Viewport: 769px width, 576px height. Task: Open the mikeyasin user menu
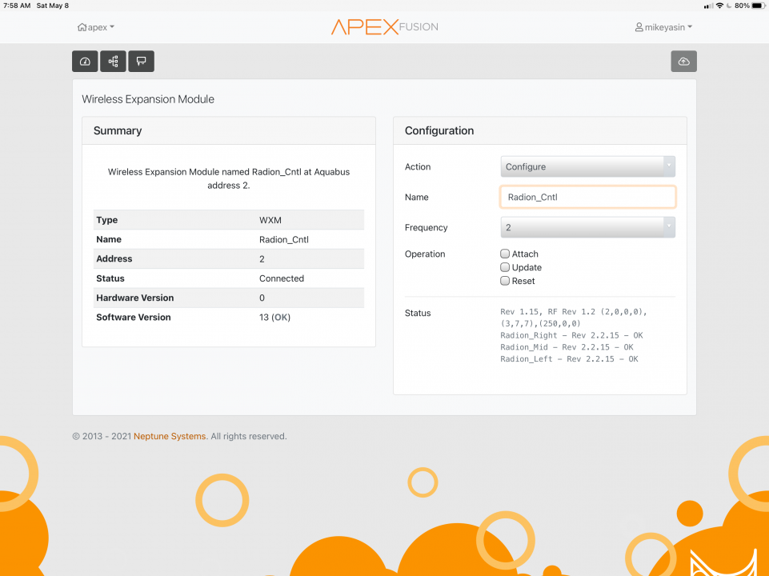pyautogui.click(x=663, y=27)
